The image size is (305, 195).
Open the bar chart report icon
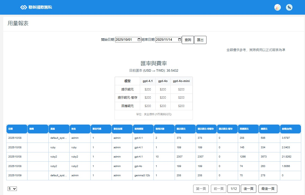pos(277,7)
